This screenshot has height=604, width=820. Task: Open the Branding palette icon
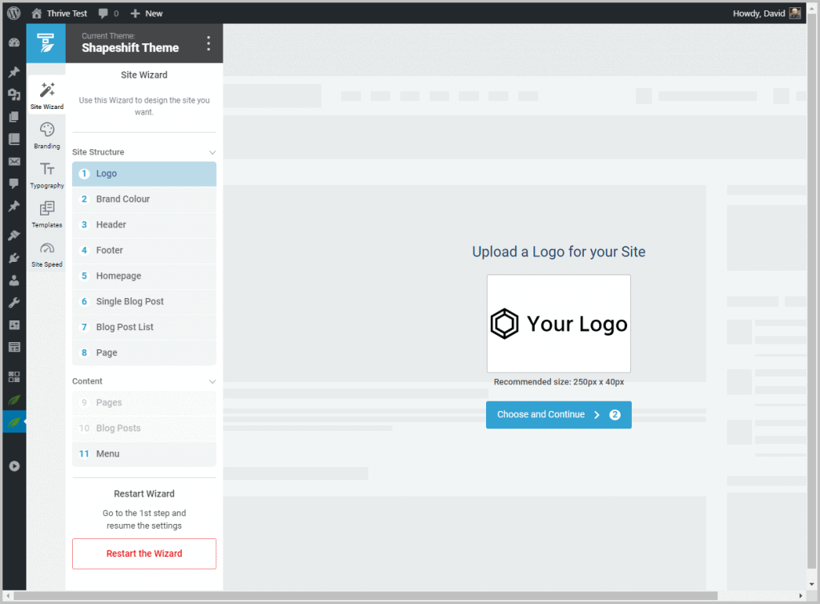[46, 131]
